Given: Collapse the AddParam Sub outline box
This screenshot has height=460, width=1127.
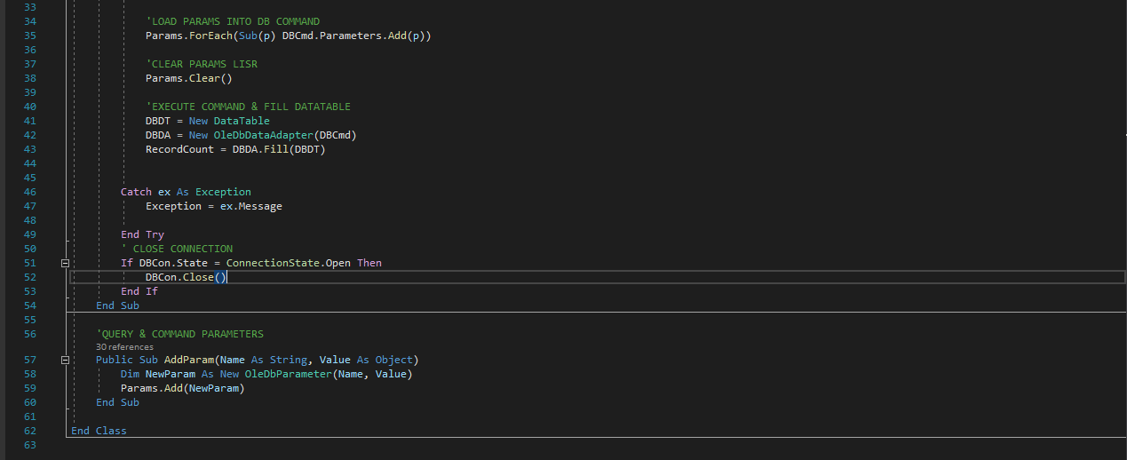Looking at the screenshot, I should 65,360.
